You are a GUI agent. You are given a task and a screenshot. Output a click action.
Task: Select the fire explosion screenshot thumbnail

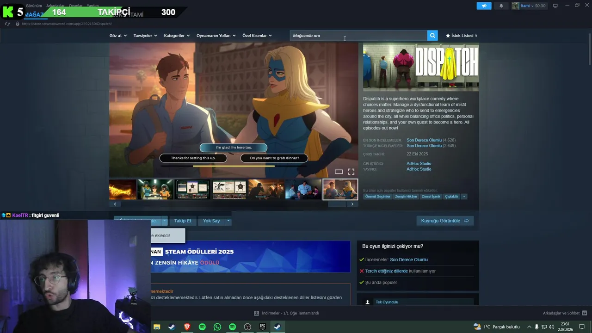[123, 190]
